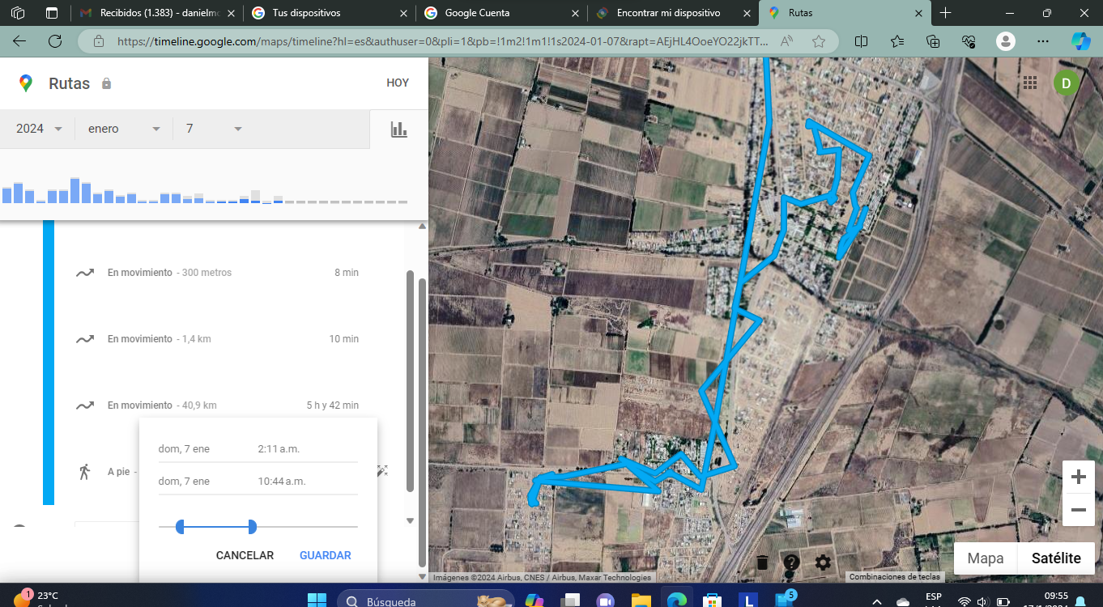Click the timeline list scrollbar down arrow
The image size is (1103, 607).
[x=410, y=521]
